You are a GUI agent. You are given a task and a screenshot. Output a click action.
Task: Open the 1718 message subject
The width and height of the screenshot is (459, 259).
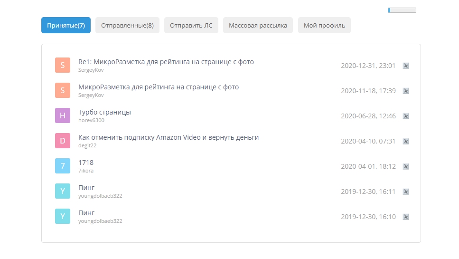pyautogui.click(x=86, y=163)
